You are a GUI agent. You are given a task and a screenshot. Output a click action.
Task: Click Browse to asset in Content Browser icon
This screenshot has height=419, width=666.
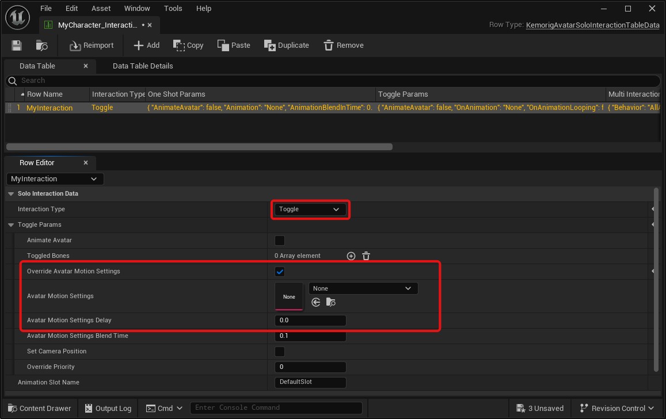point(42,45)
